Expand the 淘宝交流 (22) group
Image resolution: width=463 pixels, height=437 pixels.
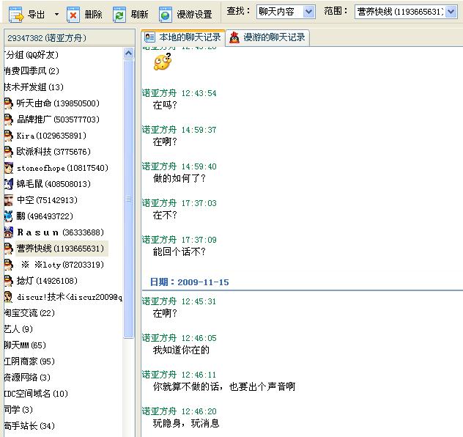(x=29, y=312)
